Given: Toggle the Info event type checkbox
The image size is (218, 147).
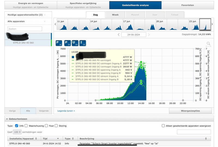Looking at the screenshot, I should (17, 126).
